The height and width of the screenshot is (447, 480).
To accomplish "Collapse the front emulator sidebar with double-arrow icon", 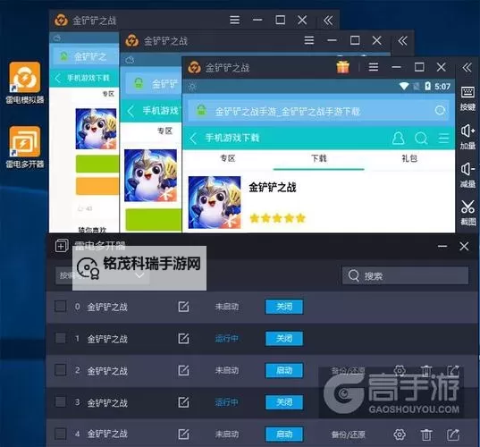I will pyautogui.click(x=467, y=67).
